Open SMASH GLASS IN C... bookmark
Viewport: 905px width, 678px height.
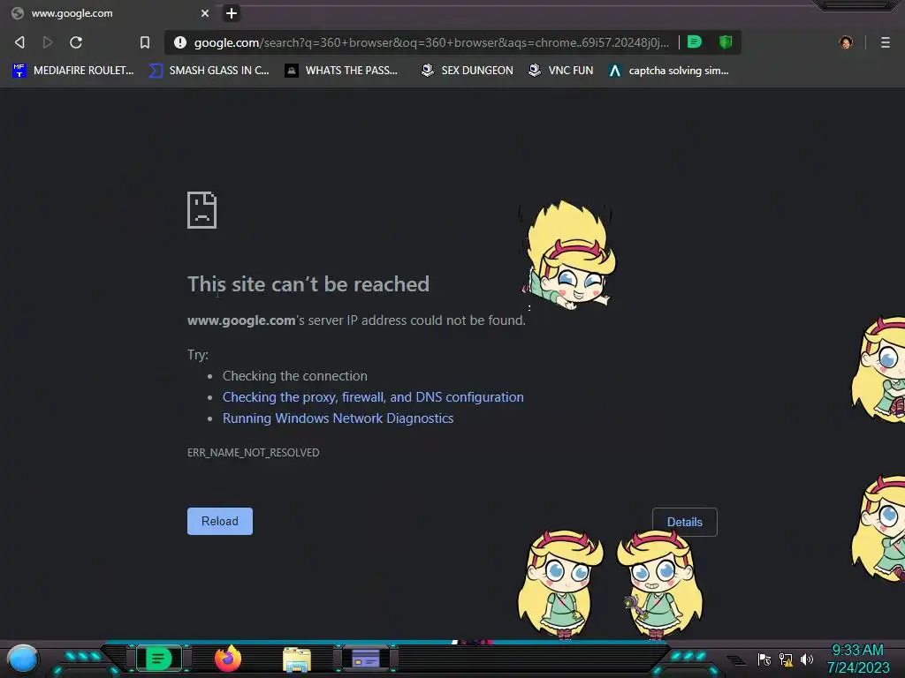(209, 71)
